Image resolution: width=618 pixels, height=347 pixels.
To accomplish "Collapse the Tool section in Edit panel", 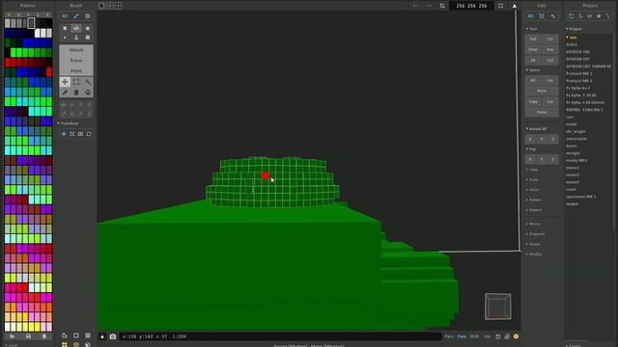I will click(532, 29).
